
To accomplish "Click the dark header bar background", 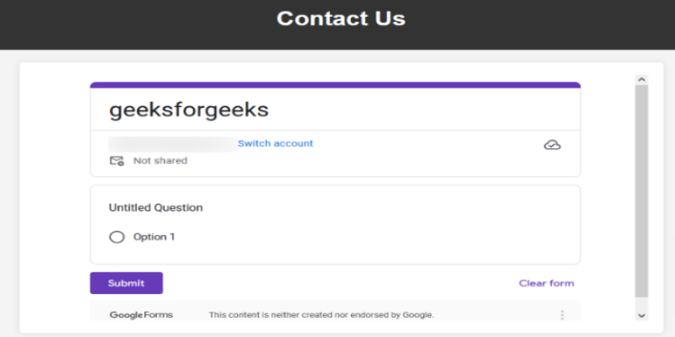I will coord(127,24).
